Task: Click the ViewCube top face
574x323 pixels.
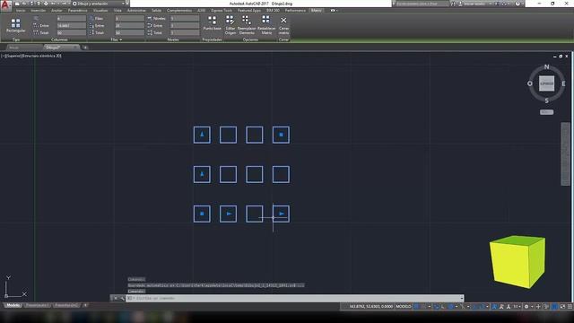Action: tap(546, 83)
